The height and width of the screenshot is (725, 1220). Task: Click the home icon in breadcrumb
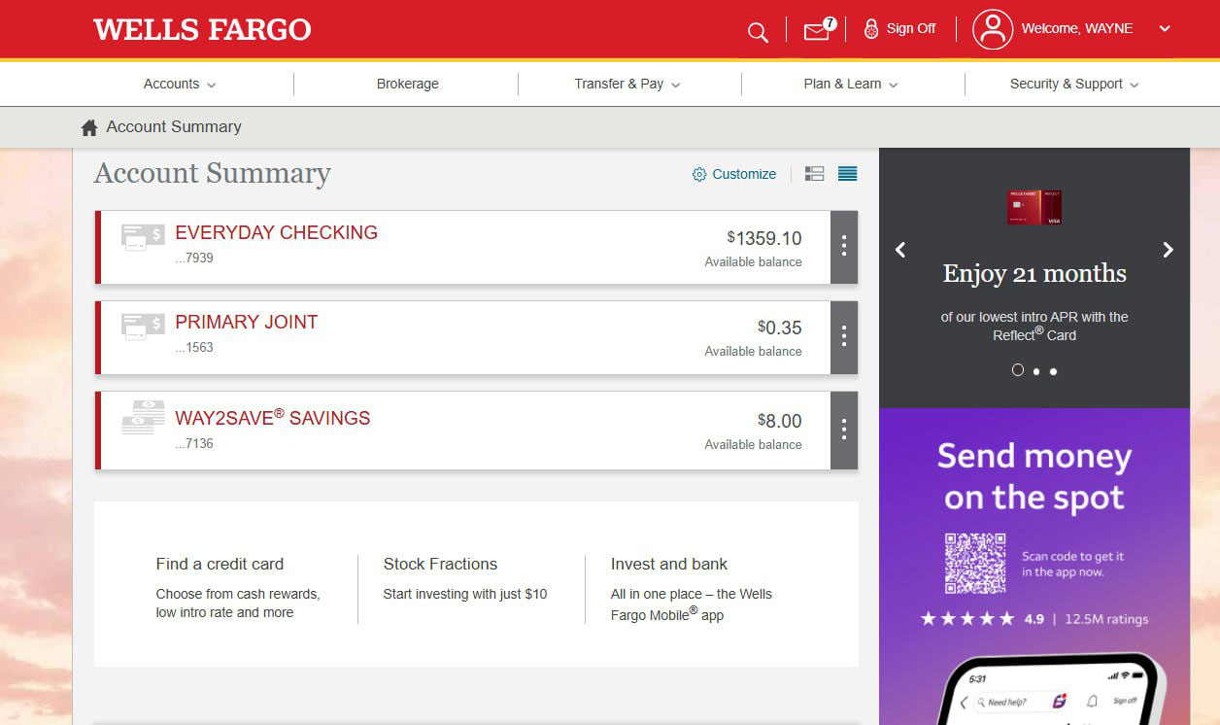(89, 127)
